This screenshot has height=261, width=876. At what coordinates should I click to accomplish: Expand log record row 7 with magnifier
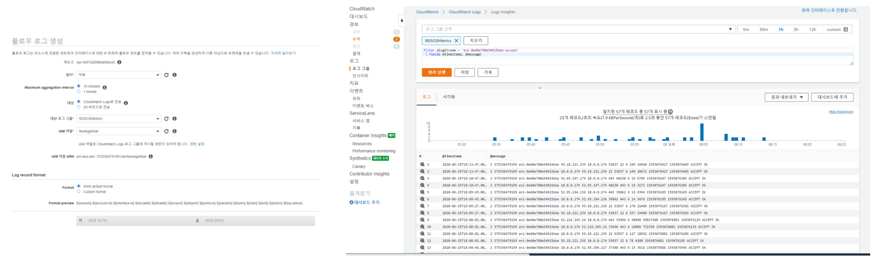[422, 206]
